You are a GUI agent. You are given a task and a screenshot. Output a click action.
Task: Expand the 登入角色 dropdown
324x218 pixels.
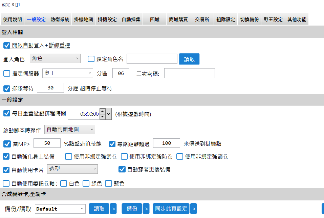click(55, 59)
